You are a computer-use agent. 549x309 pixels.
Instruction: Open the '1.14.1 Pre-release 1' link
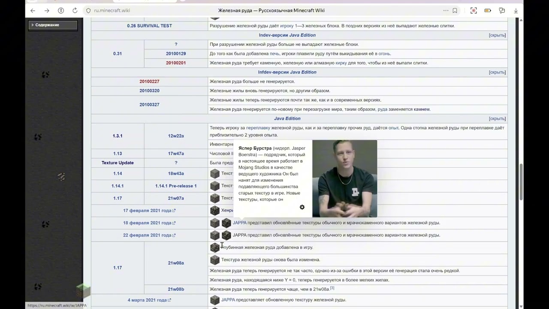176,186
